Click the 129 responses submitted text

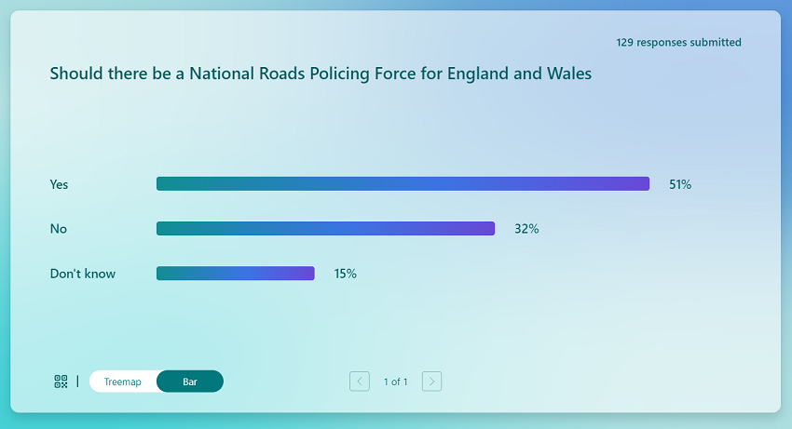click(678, 42)
